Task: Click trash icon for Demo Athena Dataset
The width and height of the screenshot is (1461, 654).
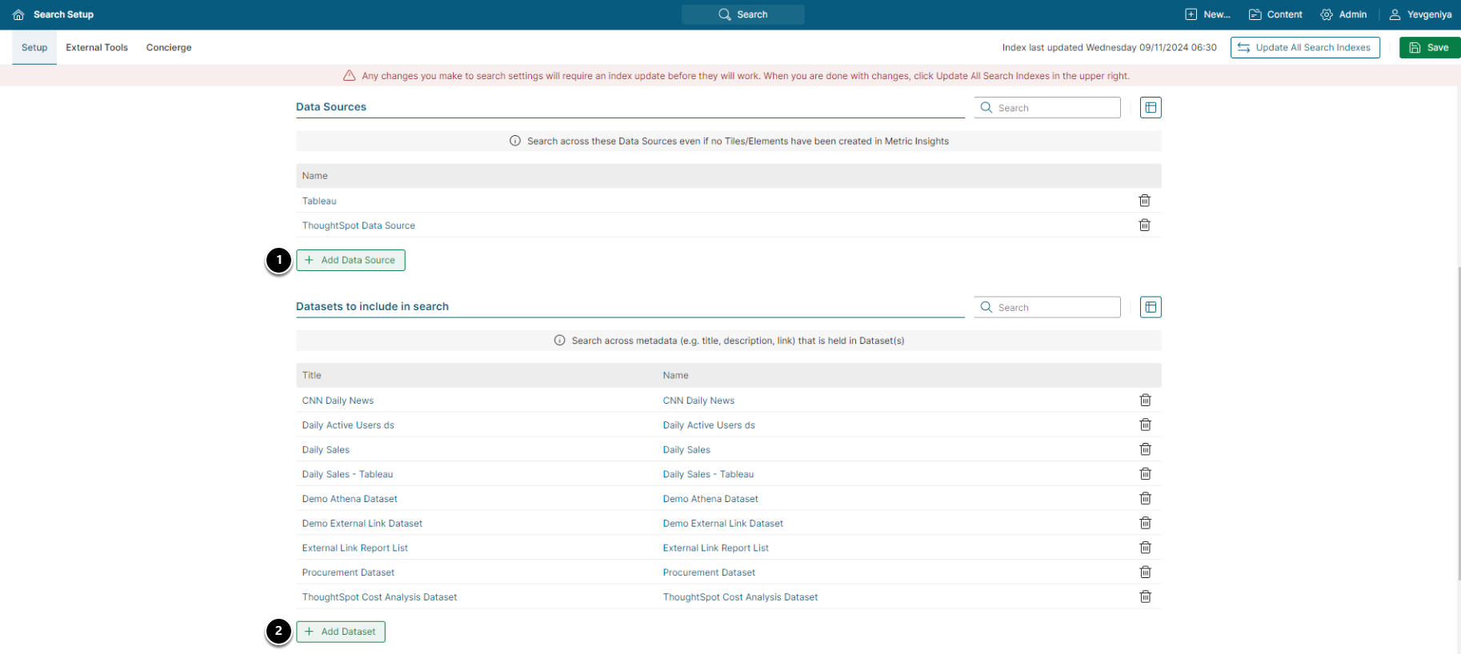Action: coord(1145,498)
